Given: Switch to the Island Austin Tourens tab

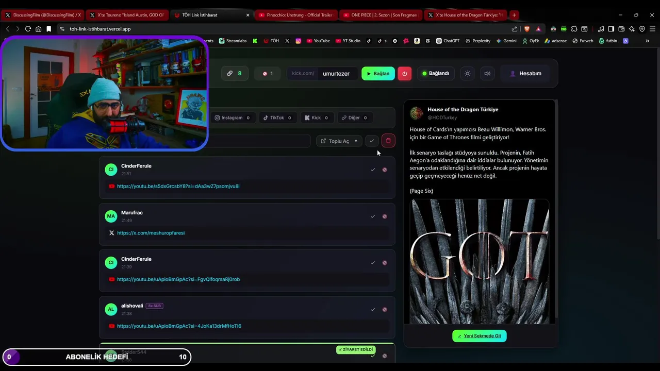Looking at the screenshot, I should point(127,15).
